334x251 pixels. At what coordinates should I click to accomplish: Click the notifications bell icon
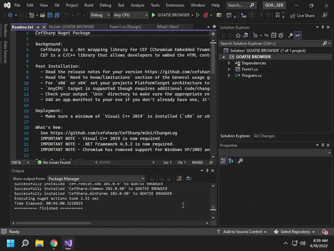pos(325,232)
